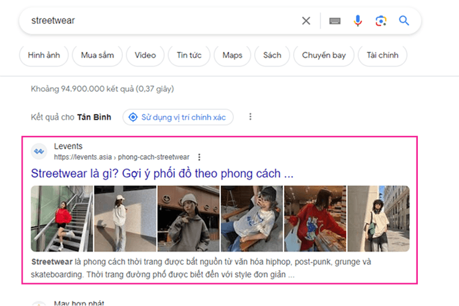Click inside the streetwear search field

tap(155, 21)
